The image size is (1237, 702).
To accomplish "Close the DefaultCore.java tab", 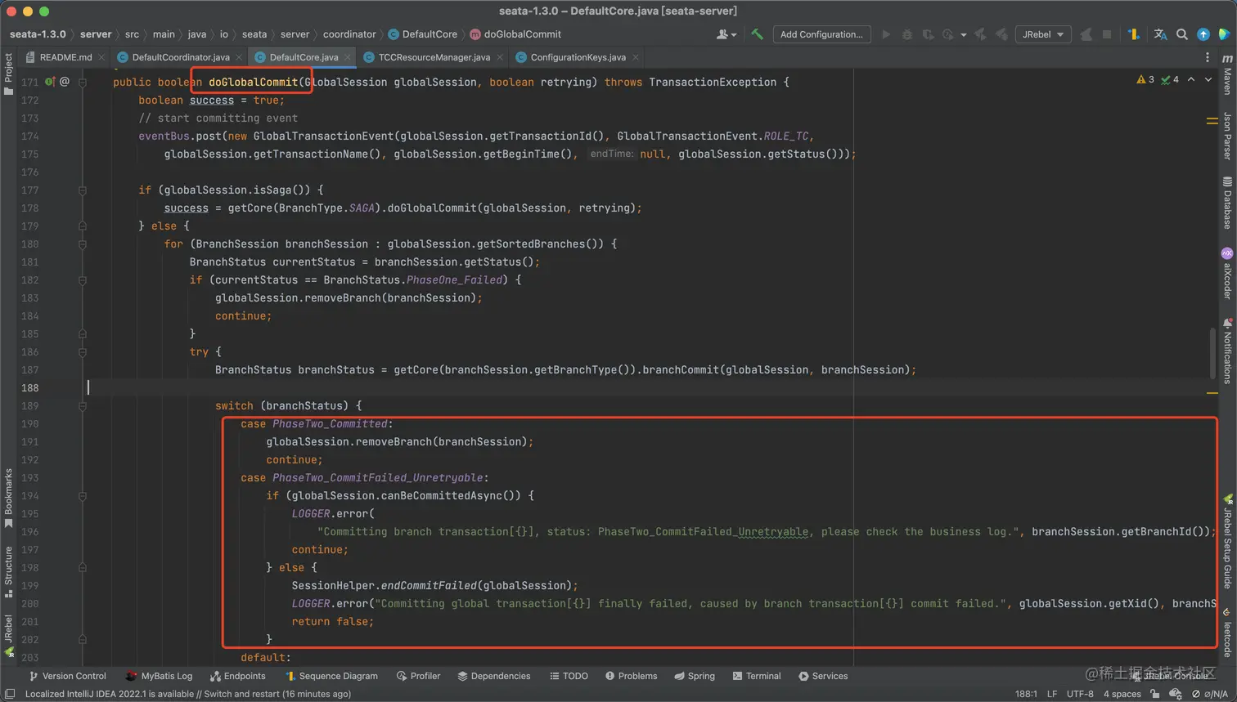I will (x=348, y=57).
